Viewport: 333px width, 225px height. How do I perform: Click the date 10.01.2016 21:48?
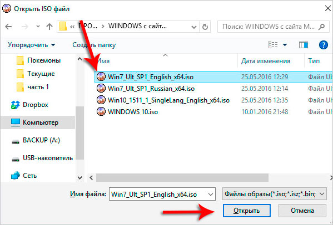(265, 112)
